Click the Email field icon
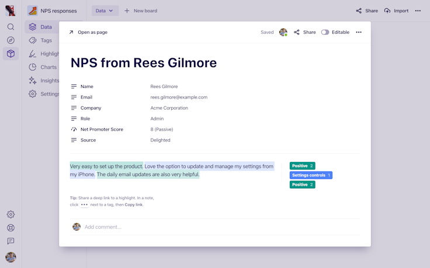This screenshot has width=430, height=268. coord(74,97)
